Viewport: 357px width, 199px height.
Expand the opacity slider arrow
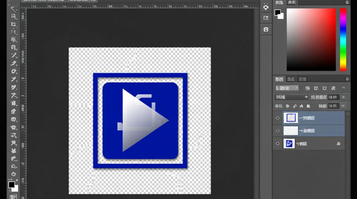[343, 97]
